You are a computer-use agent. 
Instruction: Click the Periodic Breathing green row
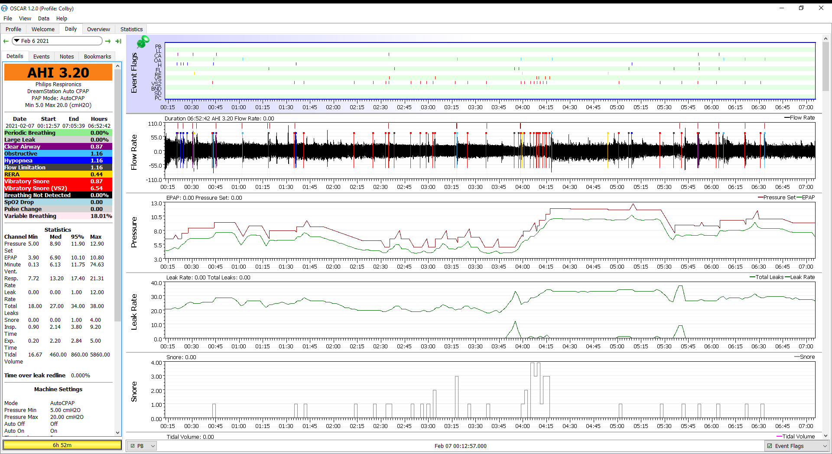tap(58, 133)
